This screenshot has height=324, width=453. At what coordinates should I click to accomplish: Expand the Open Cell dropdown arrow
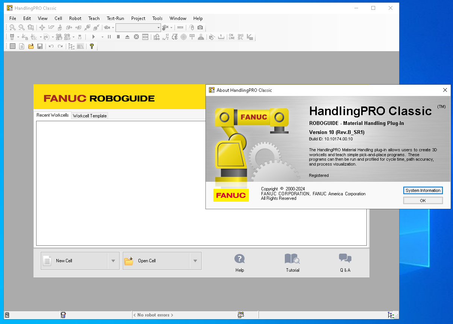(195, 261)
